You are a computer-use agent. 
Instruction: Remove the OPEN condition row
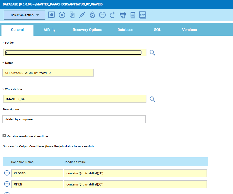pyautogui.click(x=7, y=184)
